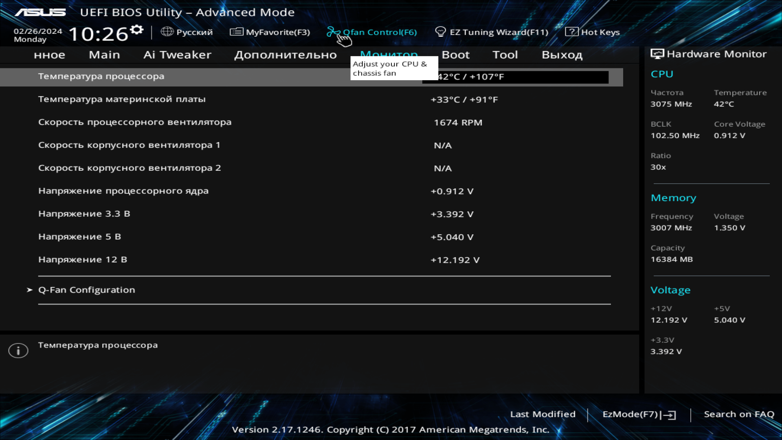The height and width of the screenshot is (440, 782).
Task: Click Last Modified button
Action: 543,414
